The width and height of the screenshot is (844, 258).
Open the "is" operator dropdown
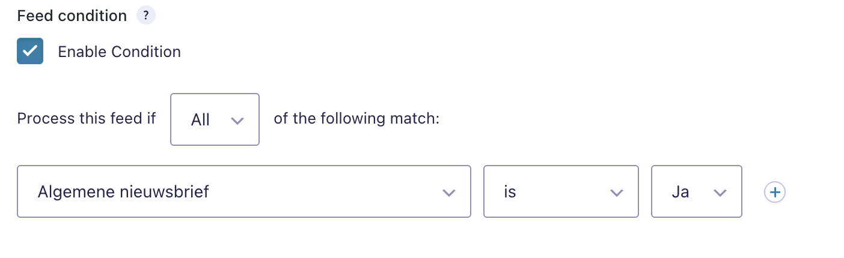[560, 192]
